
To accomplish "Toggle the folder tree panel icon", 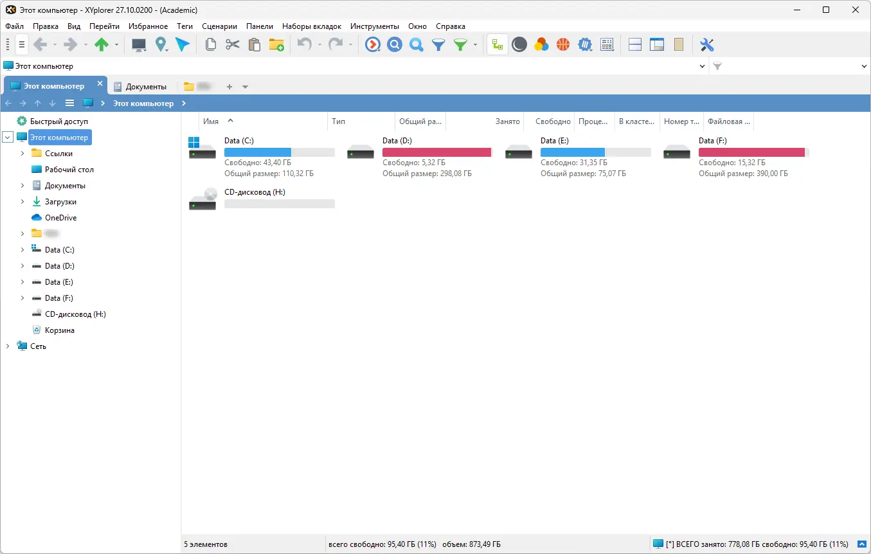I will (x=497, y=44).
